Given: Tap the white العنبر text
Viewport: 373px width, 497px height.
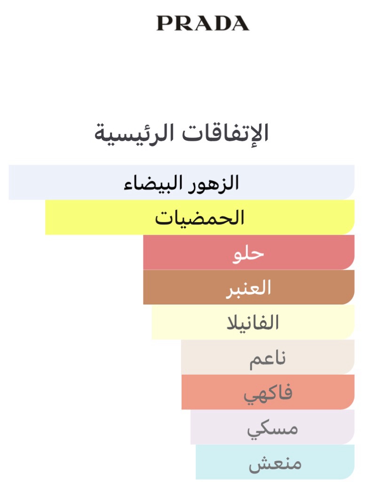Looking at the screenshot, I should point(248,288).
